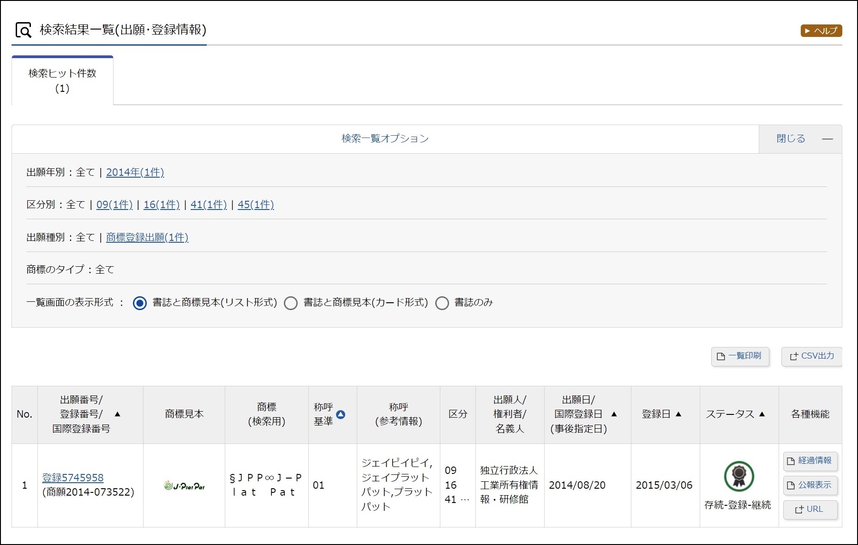
Task: Open the ヘルプ help button
Action: 821,31
